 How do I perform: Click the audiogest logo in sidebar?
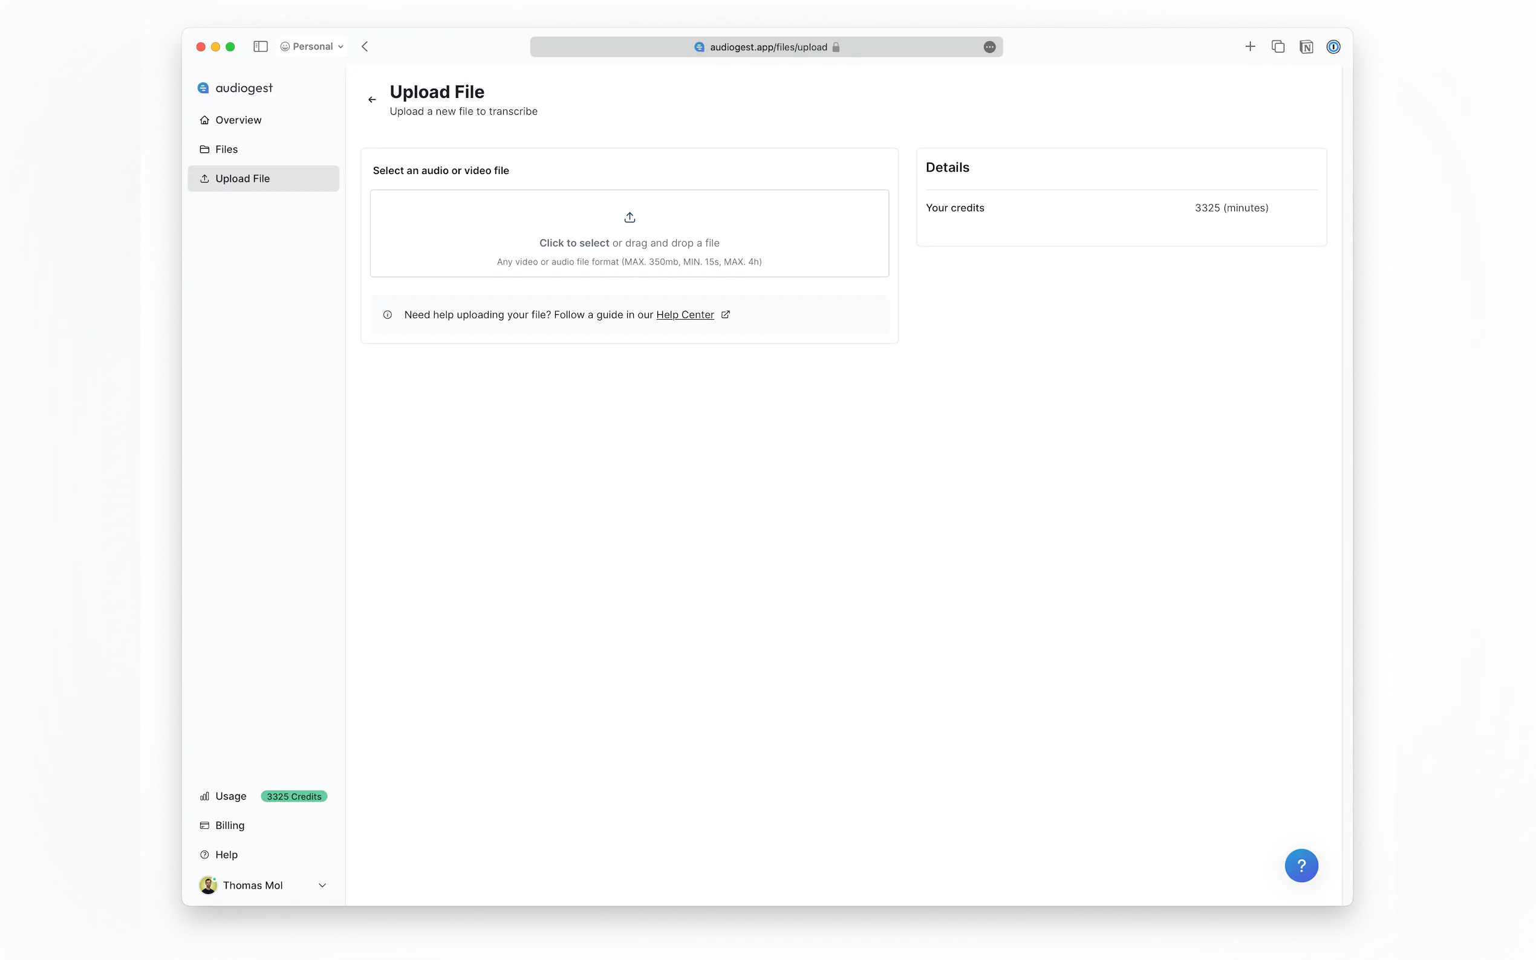point(235,88)
